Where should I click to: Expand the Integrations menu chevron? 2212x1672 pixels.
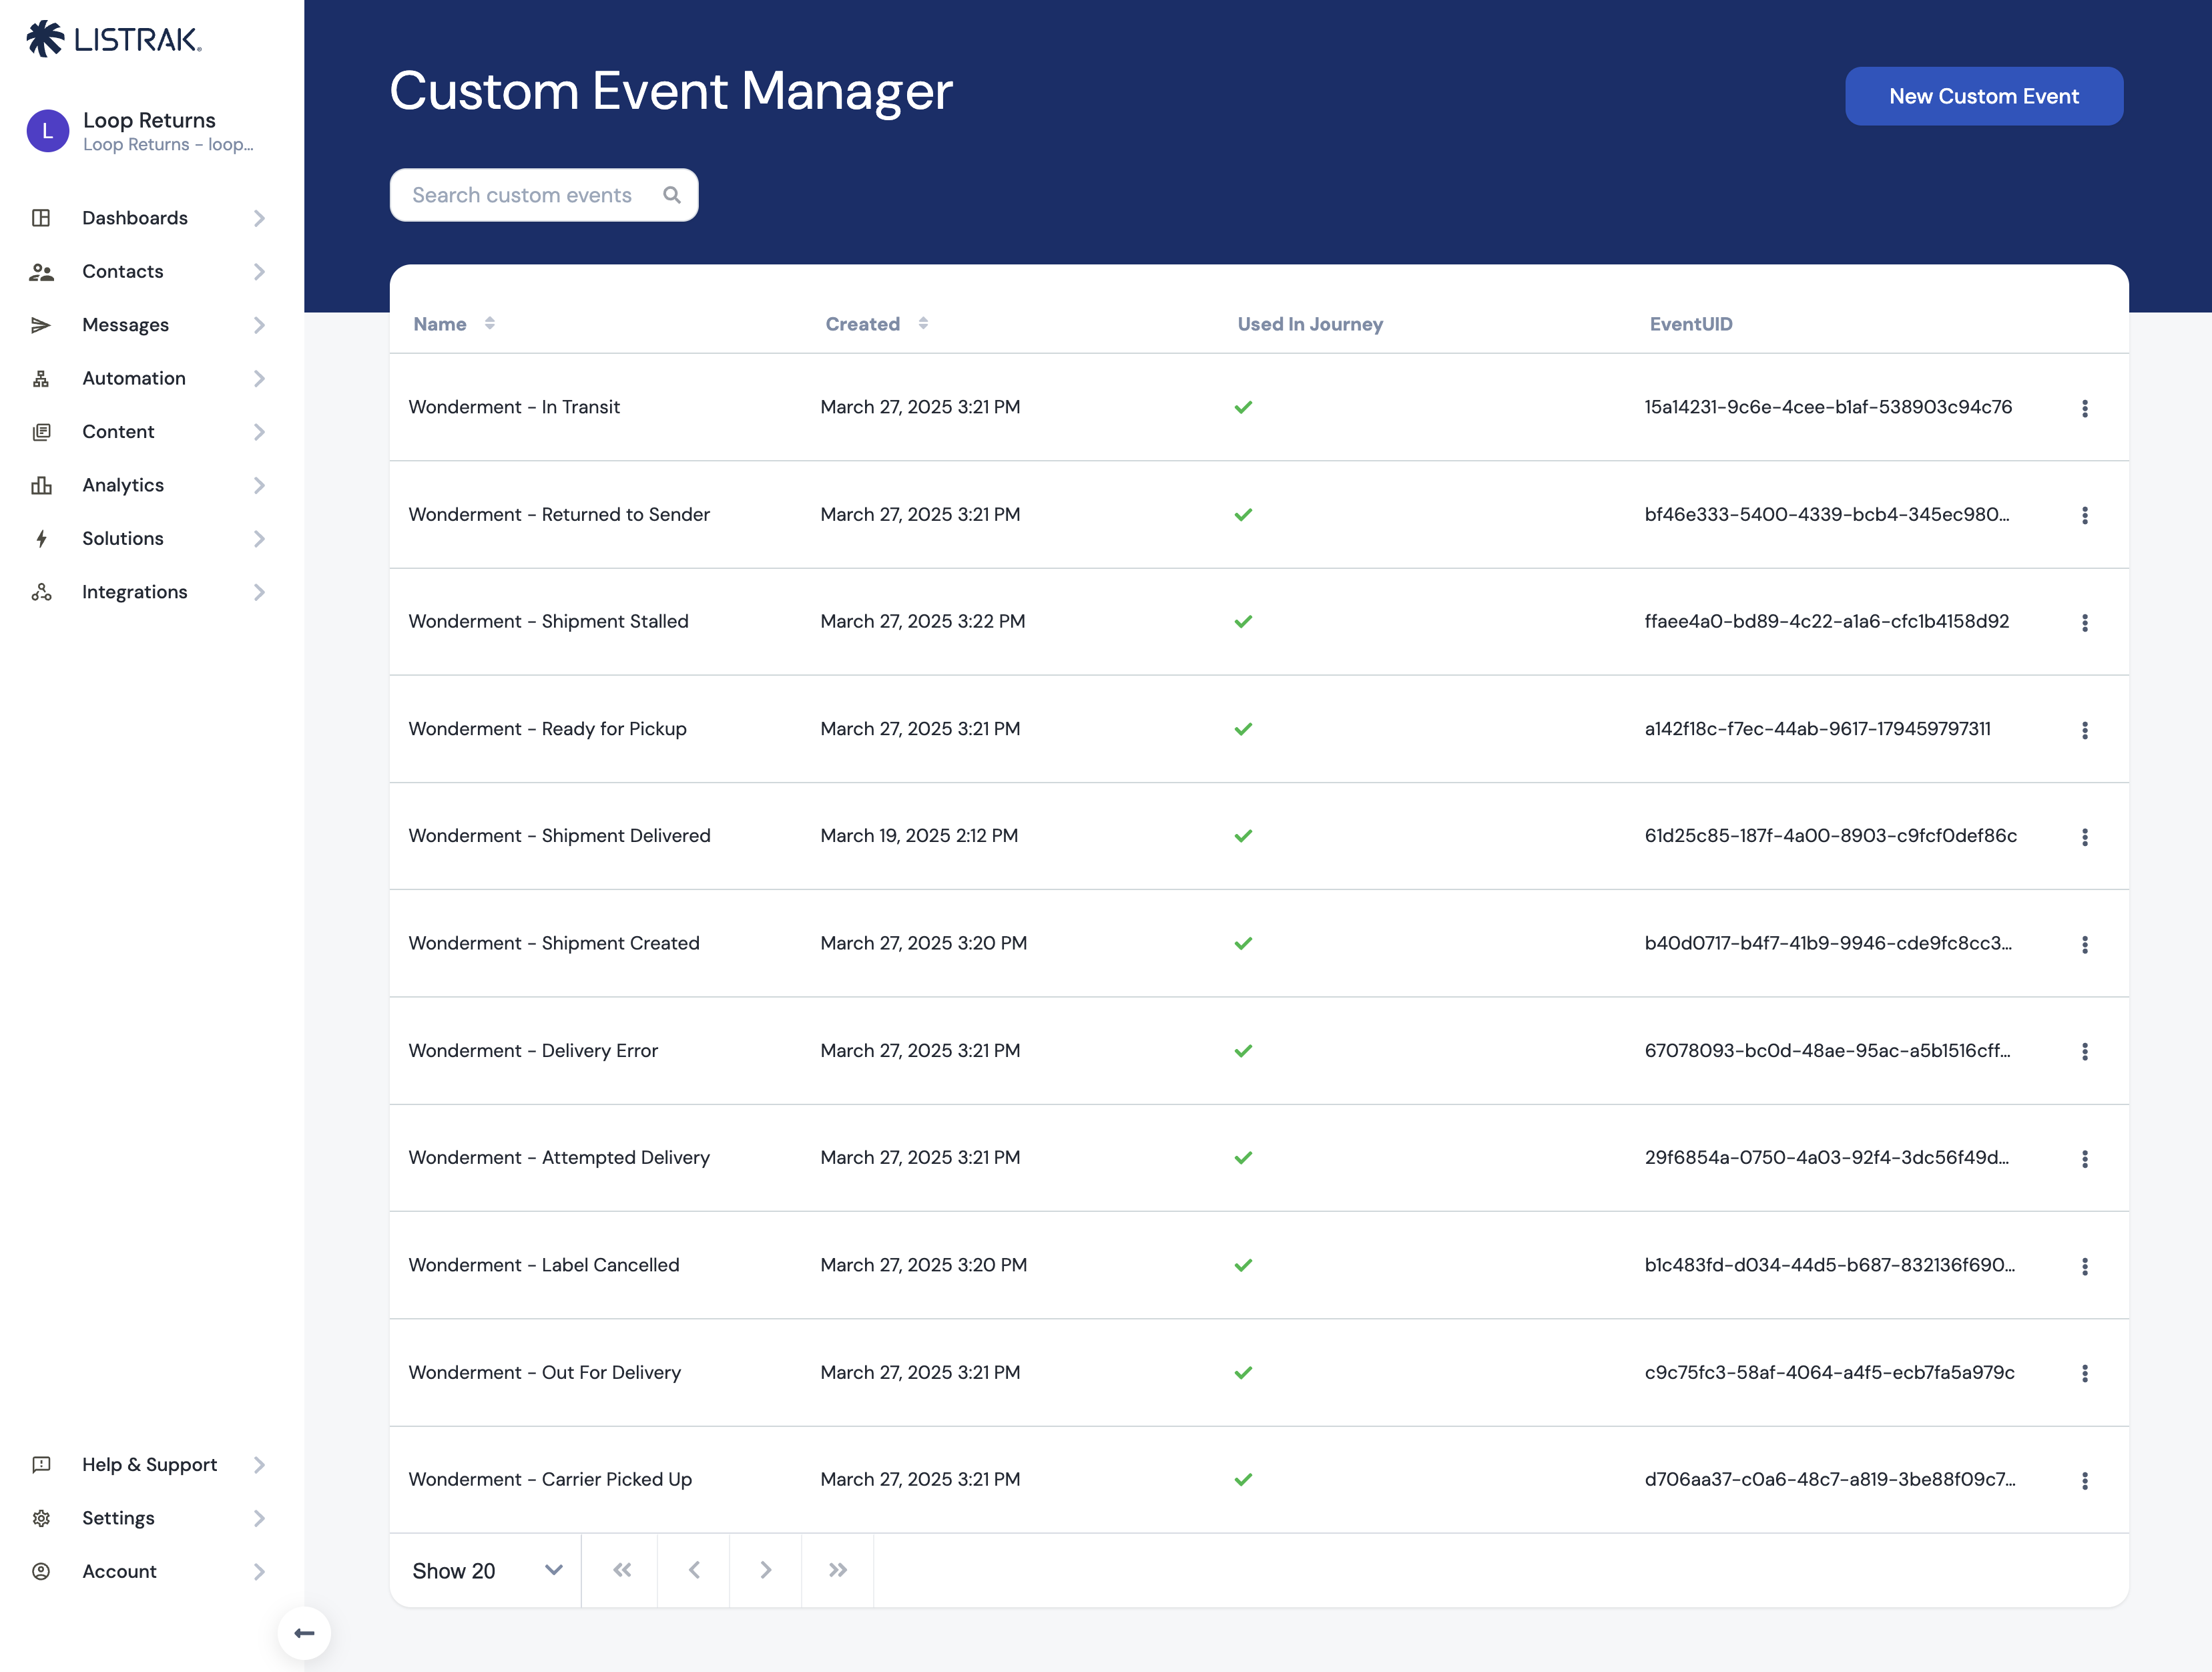pos(259,592)
